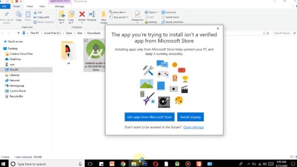Select user folder in navigation pane
The width and height of the screenshot is (297, 167).
pyautogui.click(x=12, y=64)
